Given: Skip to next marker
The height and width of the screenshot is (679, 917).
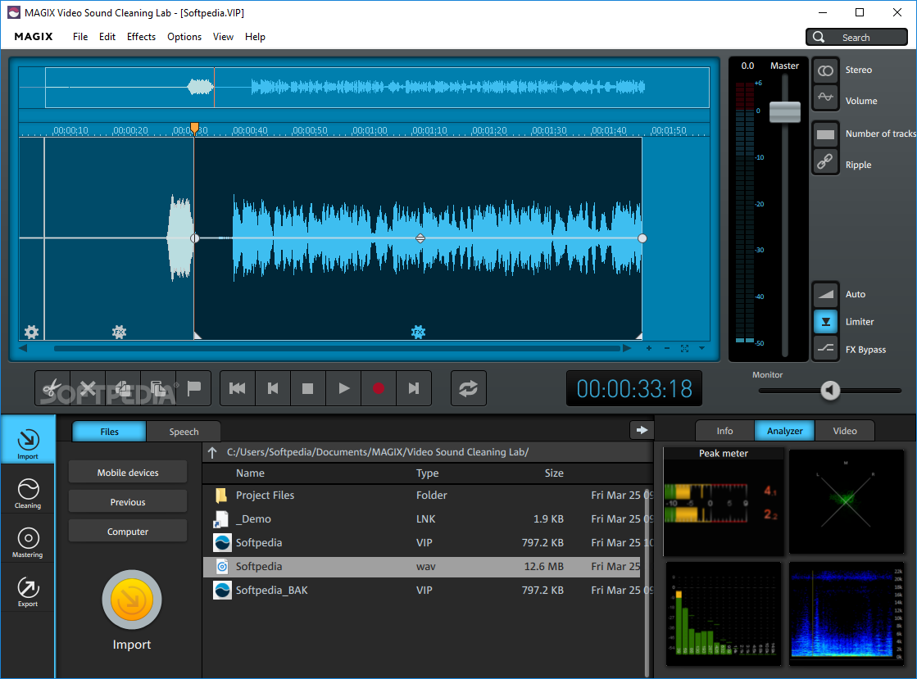Looking at the screenshot, I should [x=414, y=388].
